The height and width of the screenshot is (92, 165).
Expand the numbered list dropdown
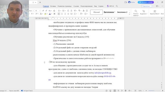(x=65, y=11)
